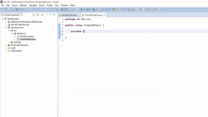Select the Libraries tree item
This screenshot has width=208, height=117.
click(x=18, y=42)
